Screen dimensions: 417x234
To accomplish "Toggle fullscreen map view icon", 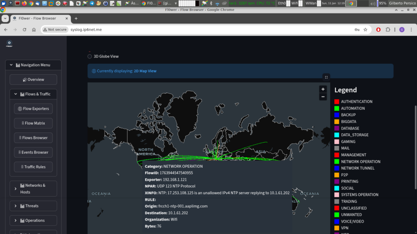I will 326,77.
